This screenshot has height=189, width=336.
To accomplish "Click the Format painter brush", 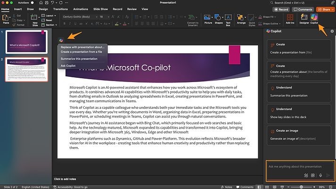I will click(x=14, y=25).
